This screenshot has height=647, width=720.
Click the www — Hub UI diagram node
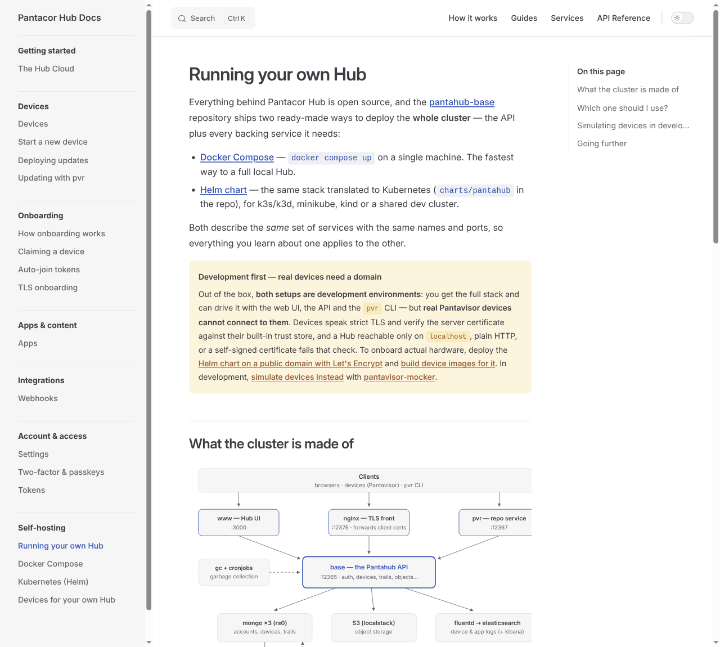pyautogui.click(x=238, y=523)
